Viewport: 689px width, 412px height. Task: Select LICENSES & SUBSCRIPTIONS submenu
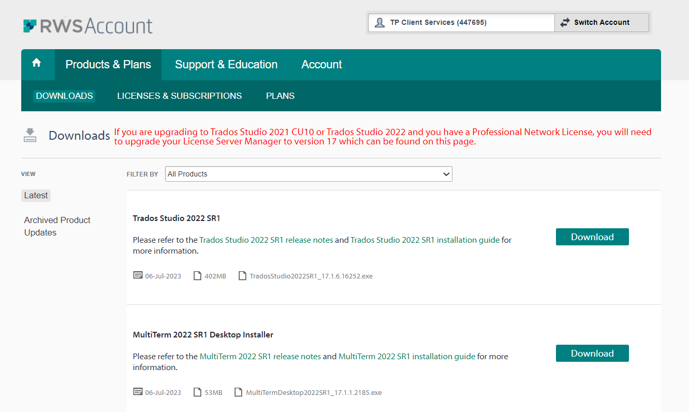[180, 96]
